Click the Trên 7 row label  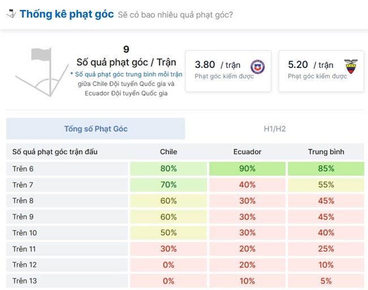23,184
